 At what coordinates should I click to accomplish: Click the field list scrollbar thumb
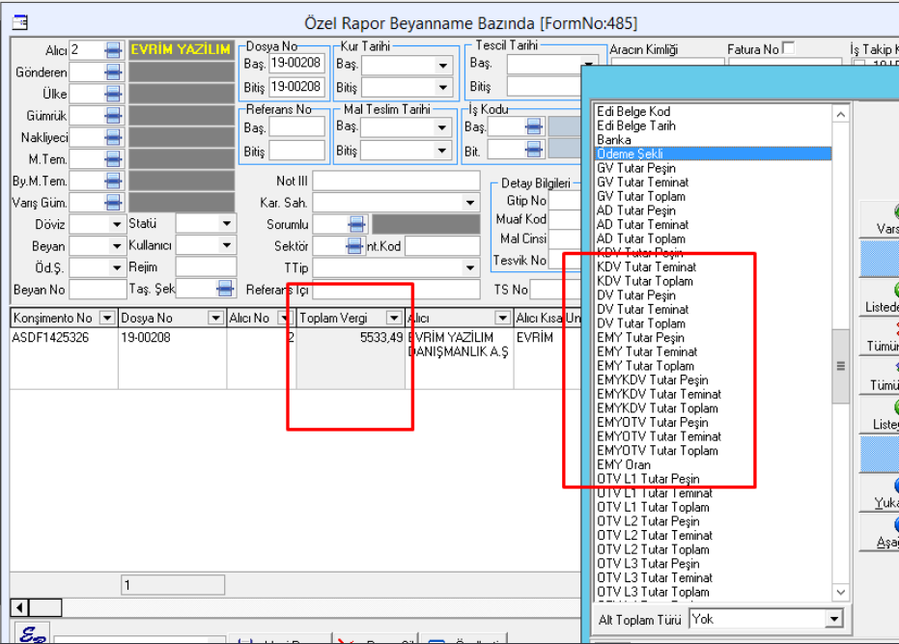tap(840, 366)
